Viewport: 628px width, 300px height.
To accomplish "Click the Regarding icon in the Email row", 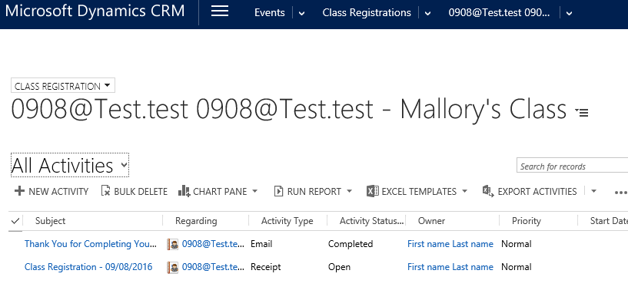I will (x=173, y=245).
